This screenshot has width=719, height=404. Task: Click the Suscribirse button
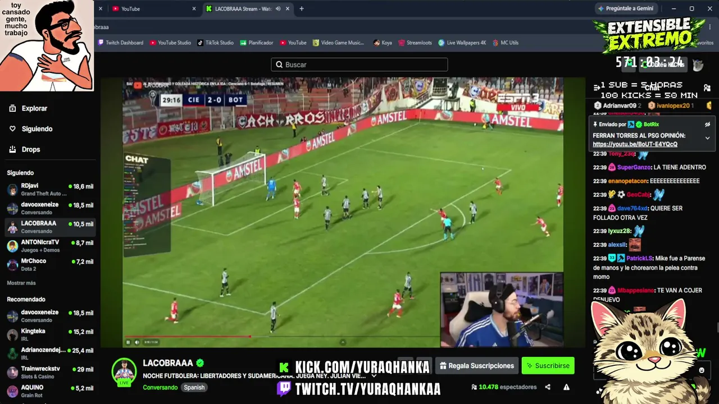(548, 366)
